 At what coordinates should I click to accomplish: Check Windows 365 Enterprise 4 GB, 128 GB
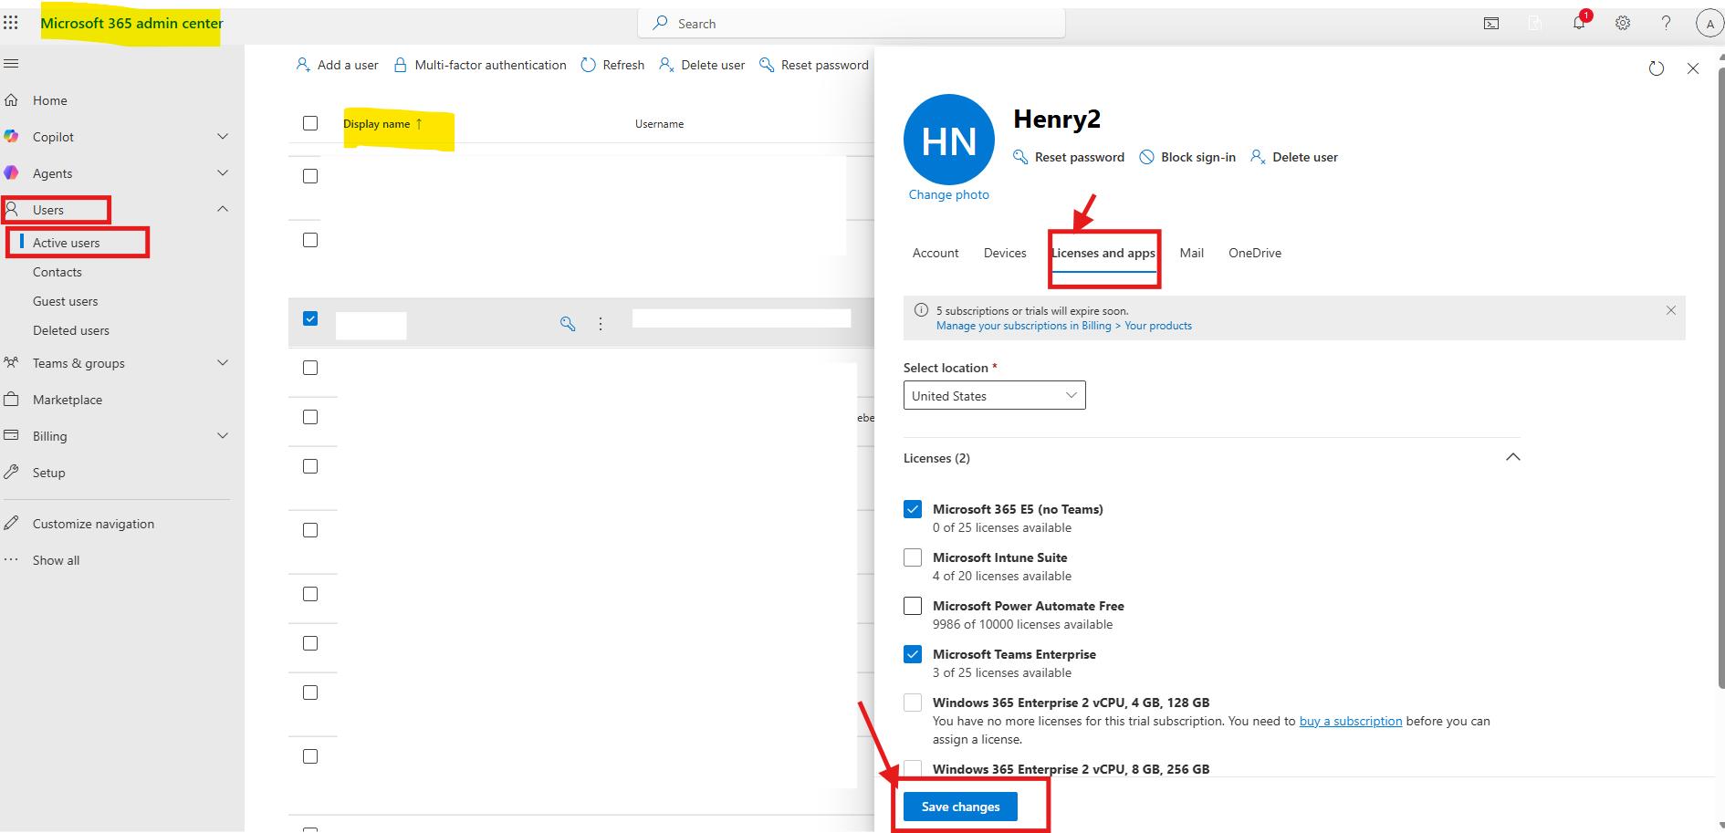coord(913,703)
